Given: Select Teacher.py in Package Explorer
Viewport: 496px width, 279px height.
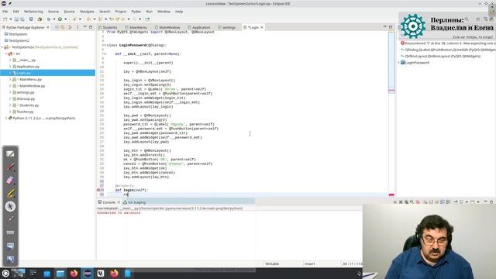Looking at the screenshot, I should pos(25,112).
